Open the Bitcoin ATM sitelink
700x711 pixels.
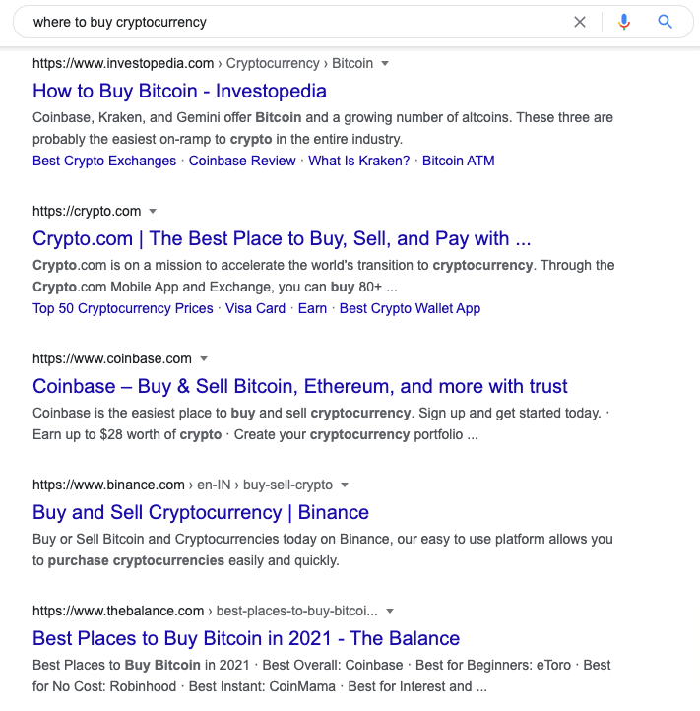(458, 161)
